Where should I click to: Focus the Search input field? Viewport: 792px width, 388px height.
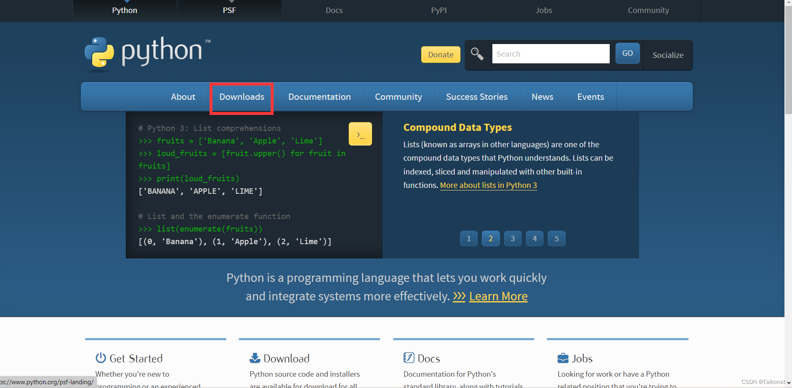point(551,54)
